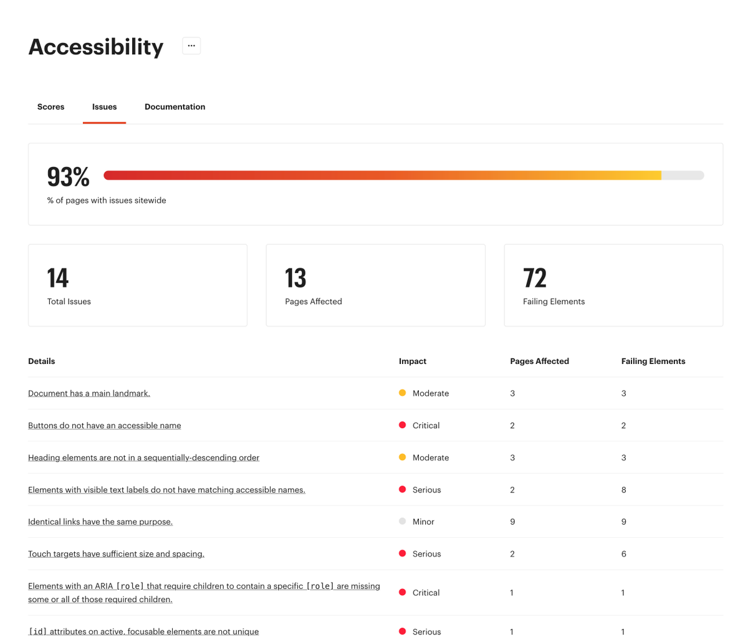Open visible text labels matching names issue
The width and height of the screenshot is (748, 637).
pyautogui.click(x=166, y=490)
